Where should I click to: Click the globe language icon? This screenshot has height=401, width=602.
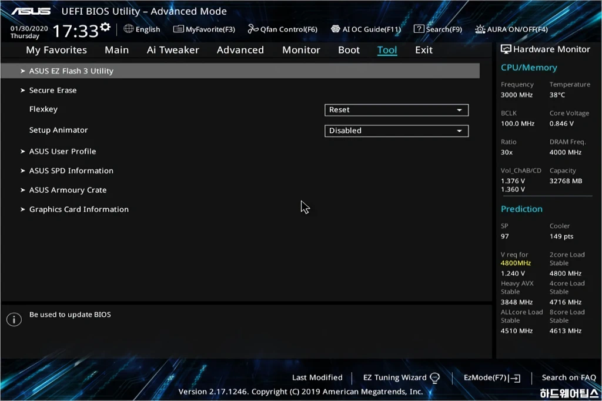pyautogui.click(x=128, y=29)
